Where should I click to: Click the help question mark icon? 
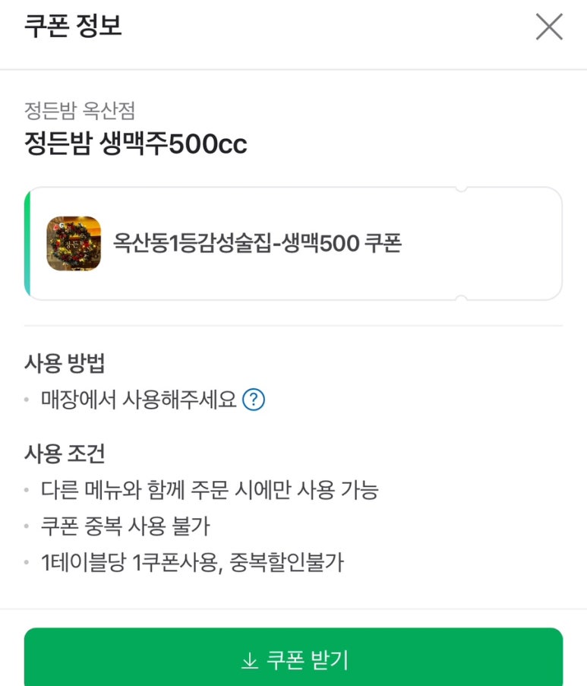click(253, 400)
